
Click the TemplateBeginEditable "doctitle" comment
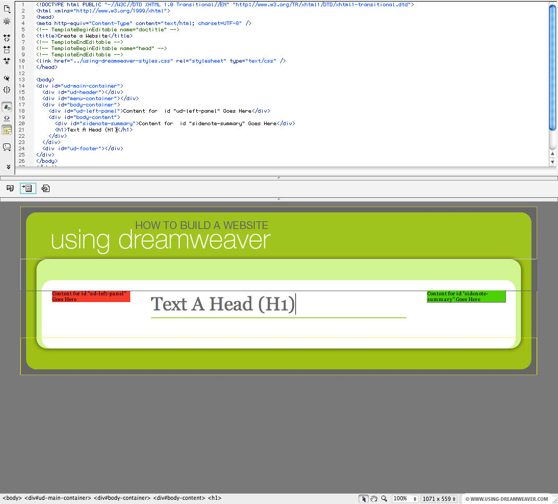click(x=108, y=30)
